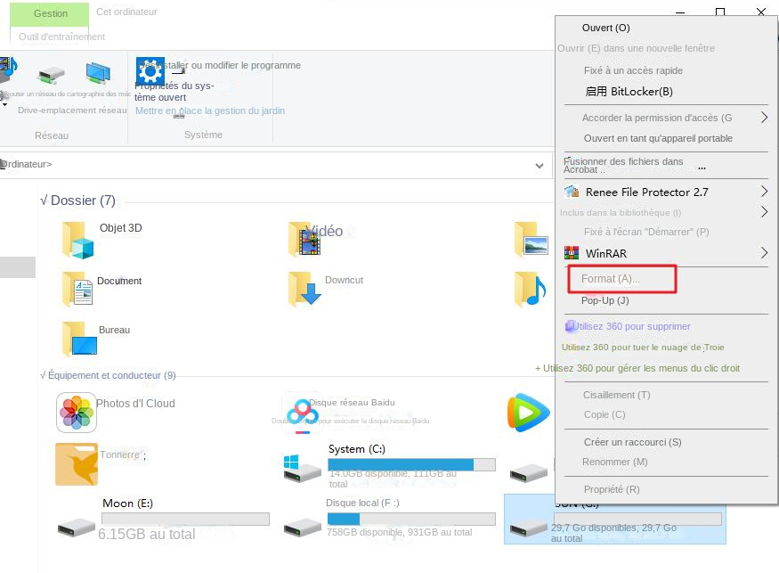Open the Photos d'iCloud icon
Viewport: 779px width, 573px height.
coord(76,413)
